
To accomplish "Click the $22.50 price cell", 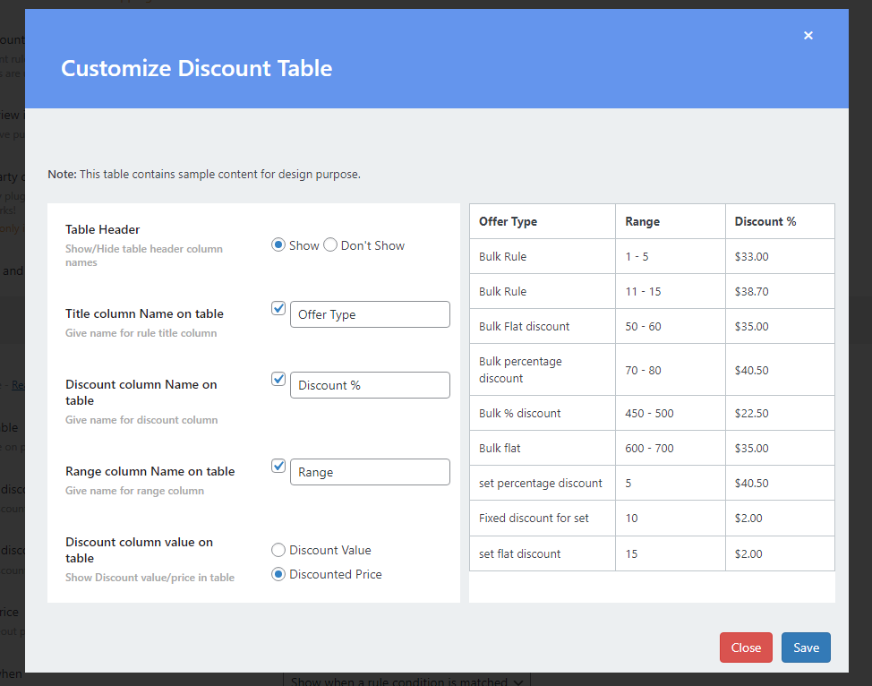I will click(x=780, y=414).
